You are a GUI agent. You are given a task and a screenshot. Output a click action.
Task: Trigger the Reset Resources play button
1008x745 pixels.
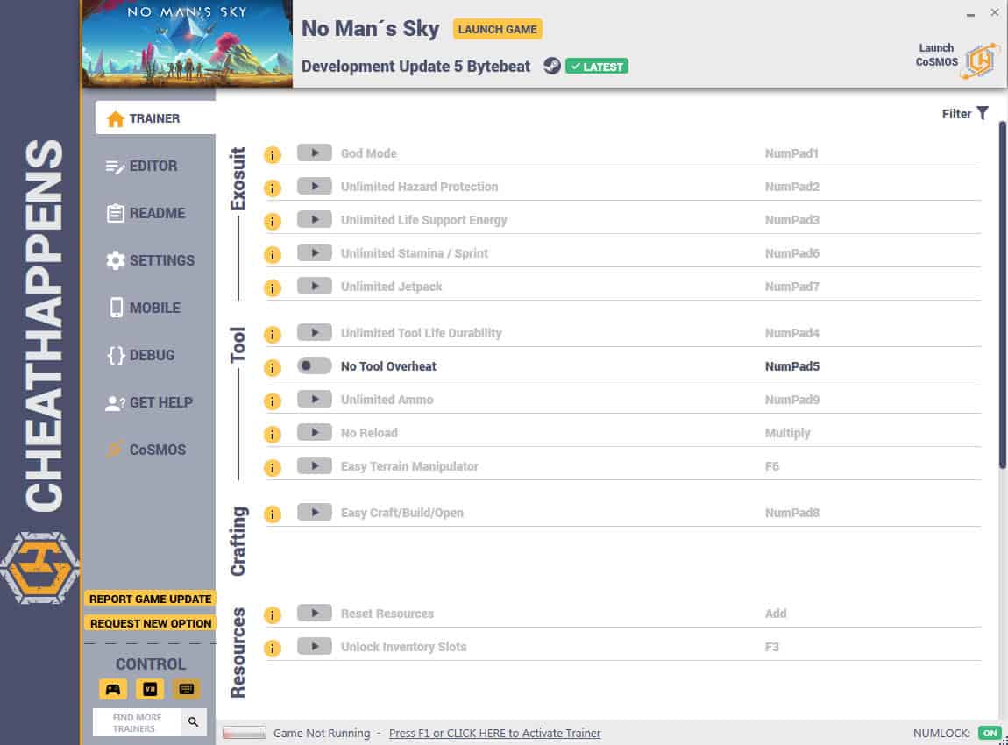(315, 614)
